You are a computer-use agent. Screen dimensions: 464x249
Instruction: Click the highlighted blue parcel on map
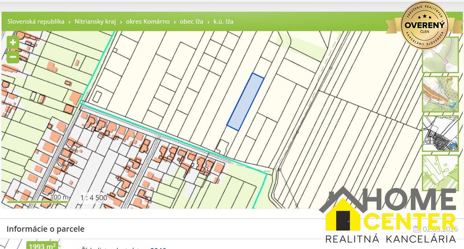pyautogui.click(x=245, y=102)
